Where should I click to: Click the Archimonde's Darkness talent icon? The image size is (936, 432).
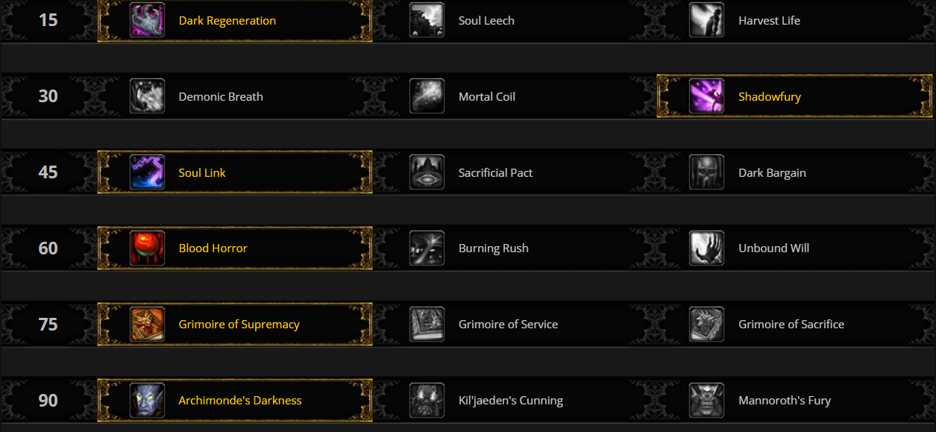(148, 400)
